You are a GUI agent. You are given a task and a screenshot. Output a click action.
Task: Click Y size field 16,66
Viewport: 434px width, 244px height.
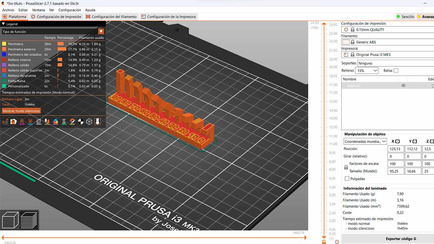[x=413, y=171]
